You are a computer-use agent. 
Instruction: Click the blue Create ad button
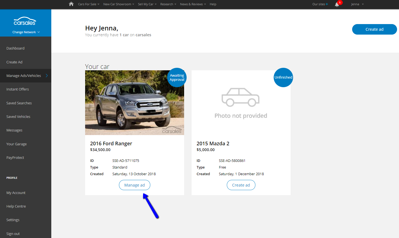[374, 29]
